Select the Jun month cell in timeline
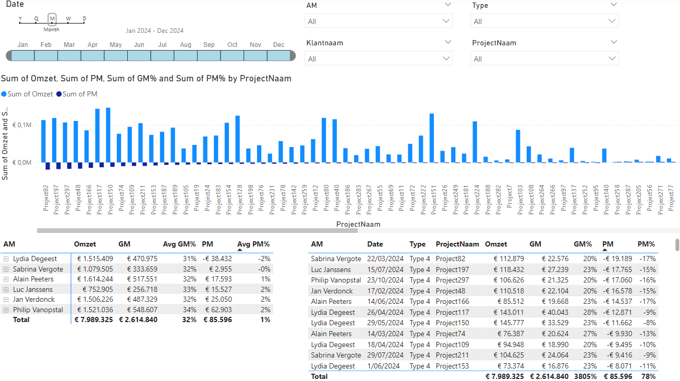Image resolution: width=680 pixels, height=381 pixels. pos(139,55)
